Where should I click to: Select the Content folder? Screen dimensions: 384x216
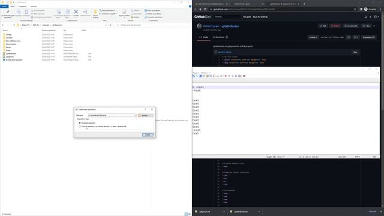(x=9, y=38)
